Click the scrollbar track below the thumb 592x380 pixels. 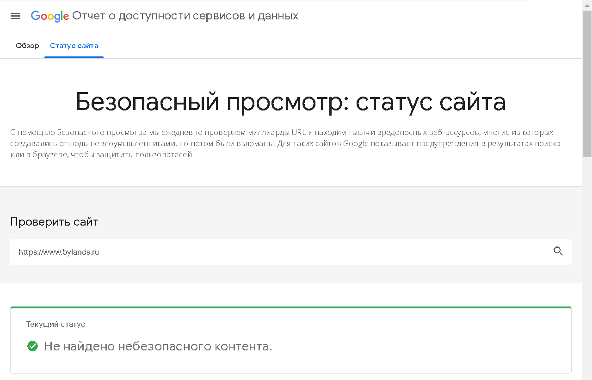[587, 268]
